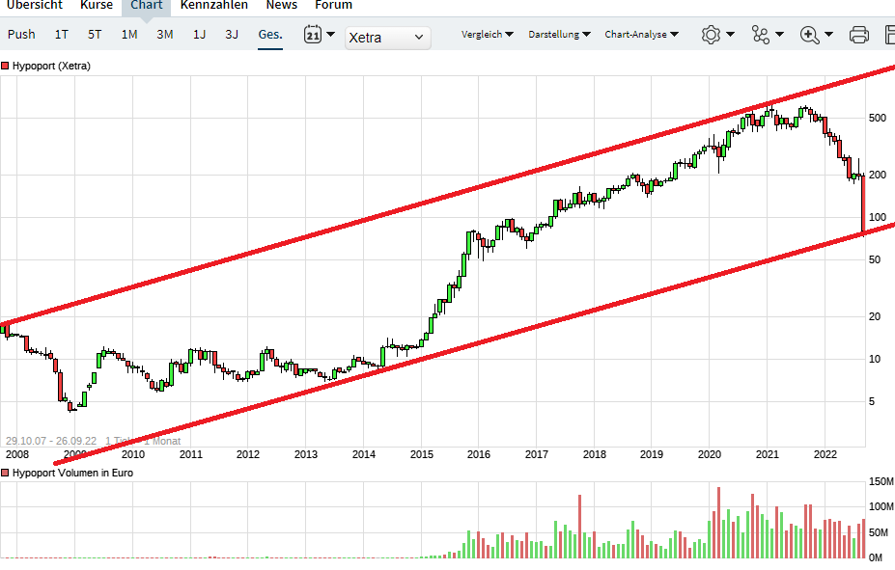Activate the 1J time range

(199, 34)
